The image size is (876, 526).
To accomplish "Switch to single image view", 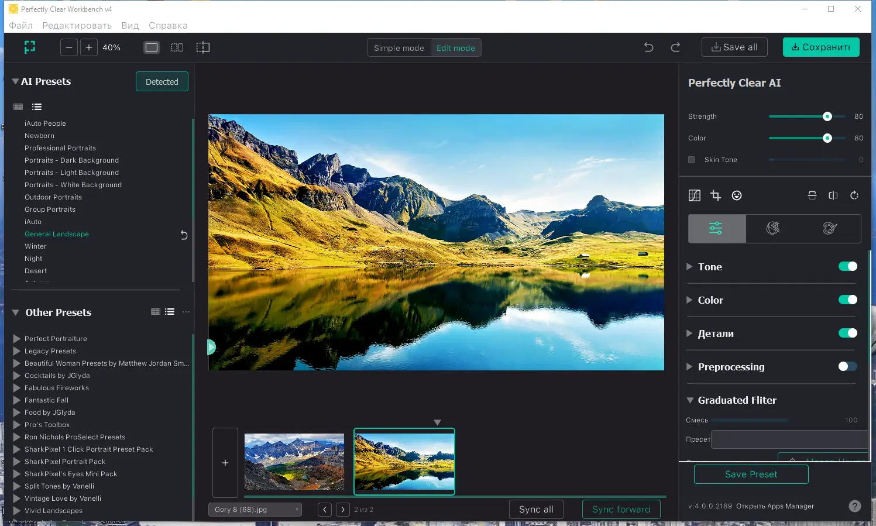I will click(152, 47).
